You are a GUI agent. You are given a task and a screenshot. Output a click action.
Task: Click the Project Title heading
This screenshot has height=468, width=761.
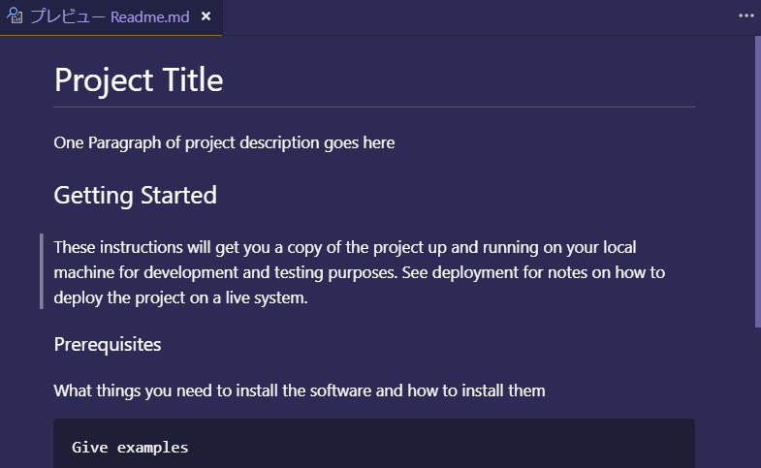pyautogui.click(x=139, y=79)
